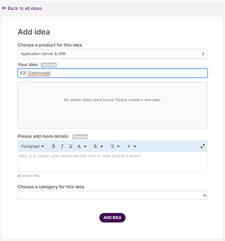Toggle italic formatting in details editor
The image size is (225, 241).
pos(62,146)
